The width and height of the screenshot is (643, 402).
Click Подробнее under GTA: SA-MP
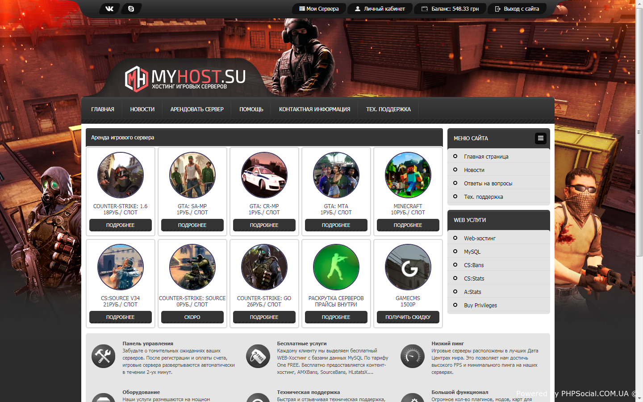coord(192,225)
